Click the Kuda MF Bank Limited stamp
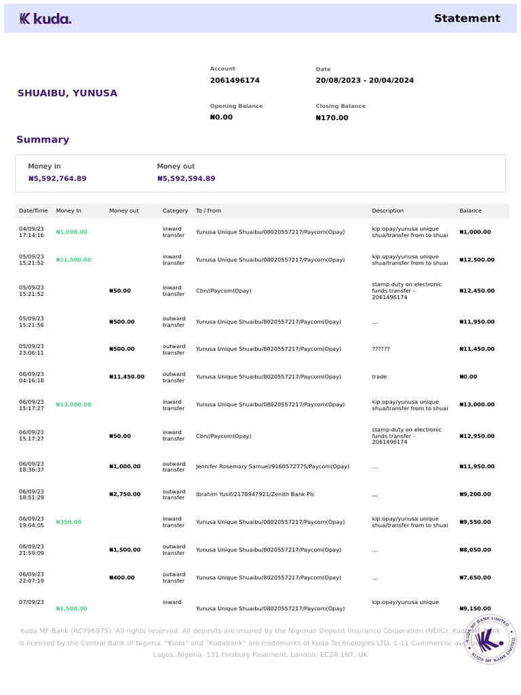 pyautogui.click(x=490, y=639)
